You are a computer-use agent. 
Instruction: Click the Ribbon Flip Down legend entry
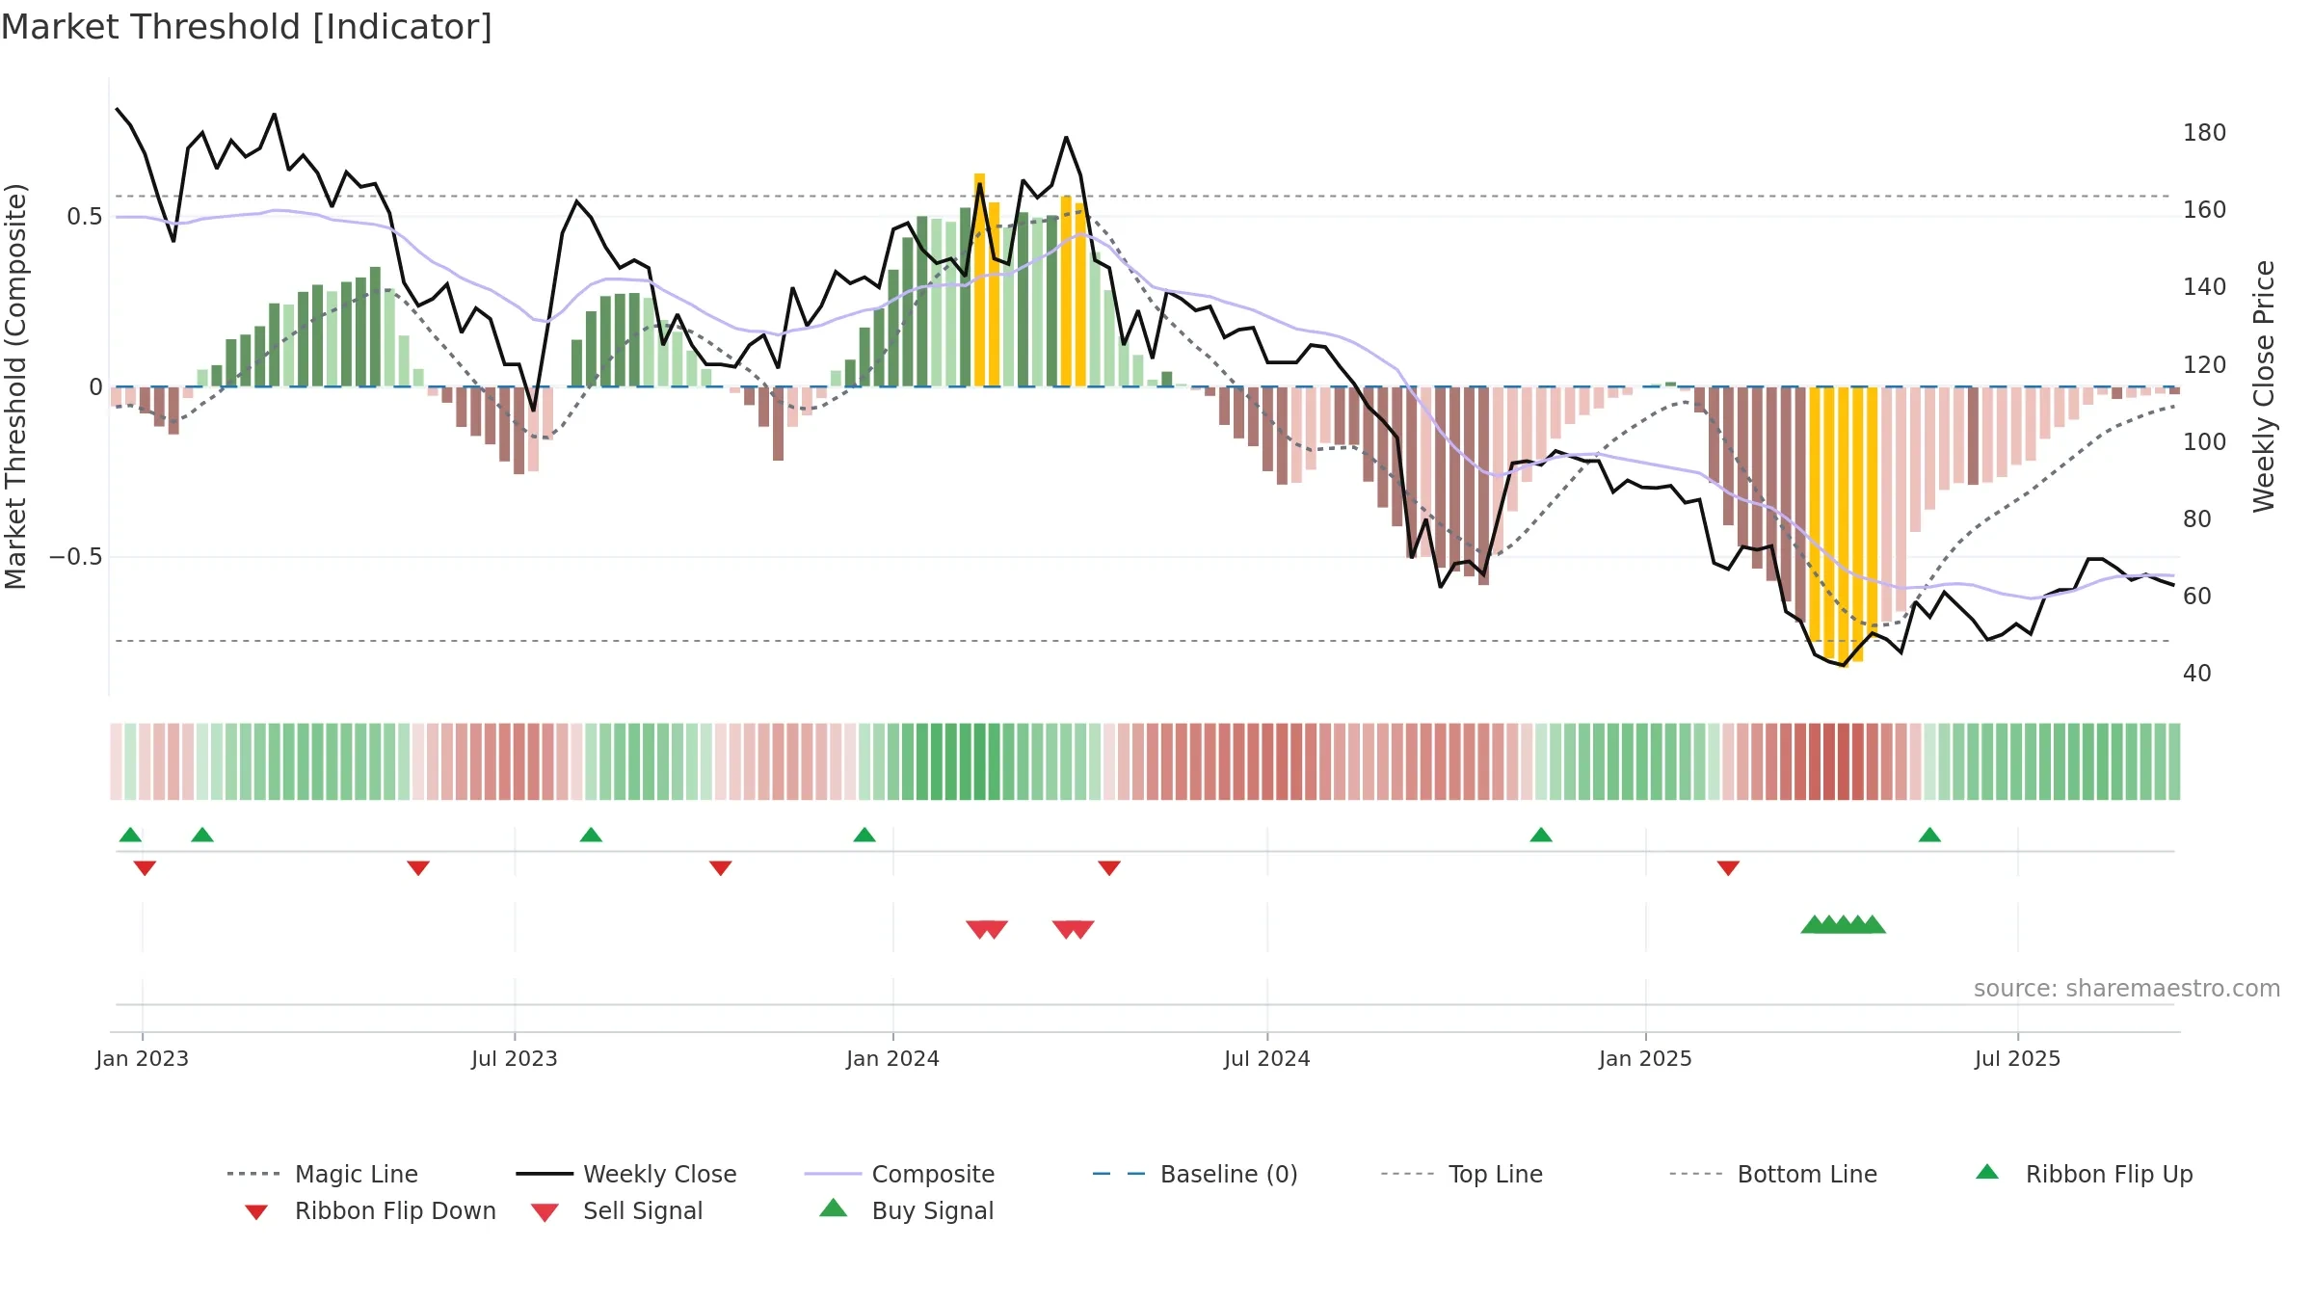click(x=370, y=1210)
